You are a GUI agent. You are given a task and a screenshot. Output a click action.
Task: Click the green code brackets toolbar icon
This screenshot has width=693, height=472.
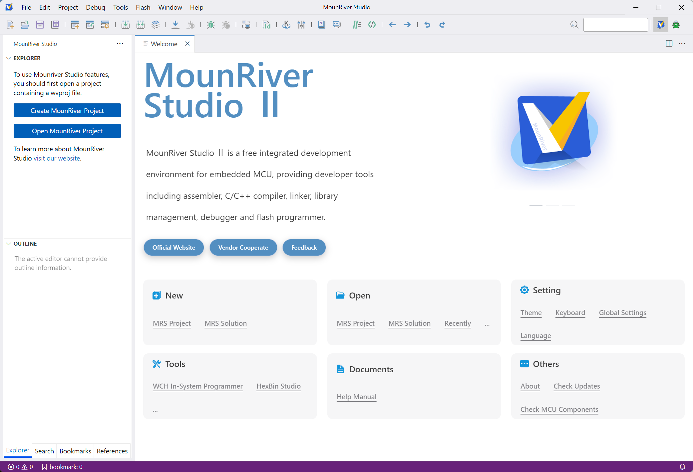372,25
